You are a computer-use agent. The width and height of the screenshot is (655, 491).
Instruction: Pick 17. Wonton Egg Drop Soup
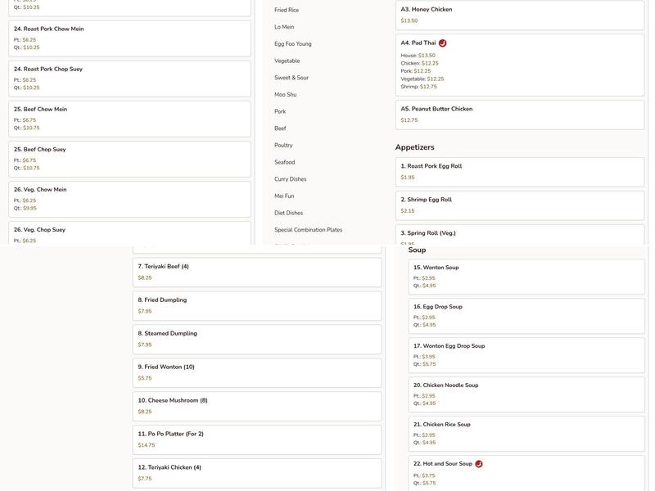[x=526, y=355]
